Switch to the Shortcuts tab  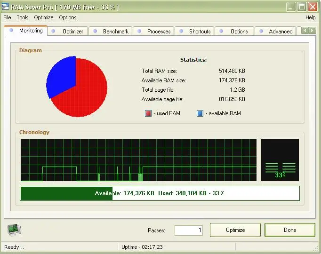(x=195, y=32)
